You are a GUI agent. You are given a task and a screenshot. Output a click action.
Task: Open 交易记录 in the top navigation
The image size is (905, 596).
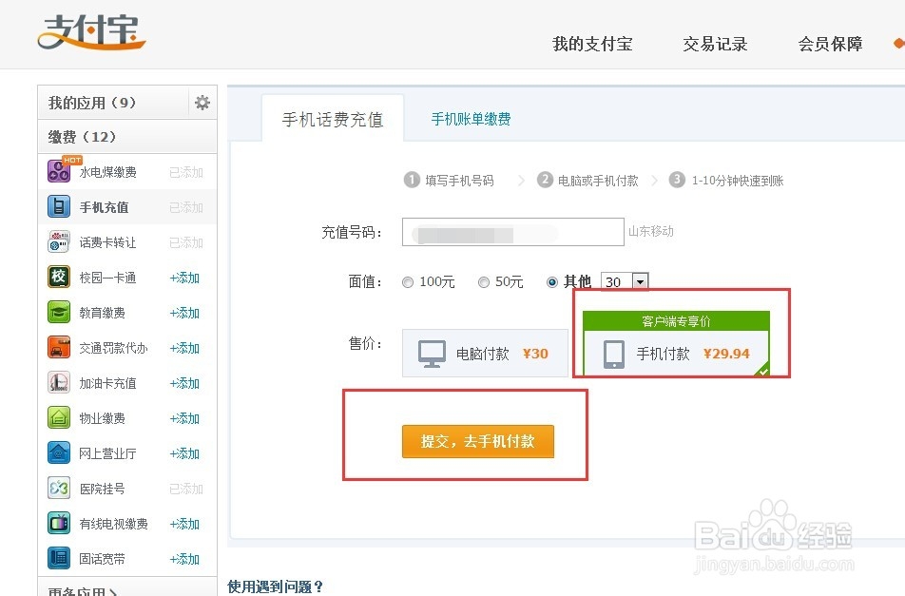point(715,44)
